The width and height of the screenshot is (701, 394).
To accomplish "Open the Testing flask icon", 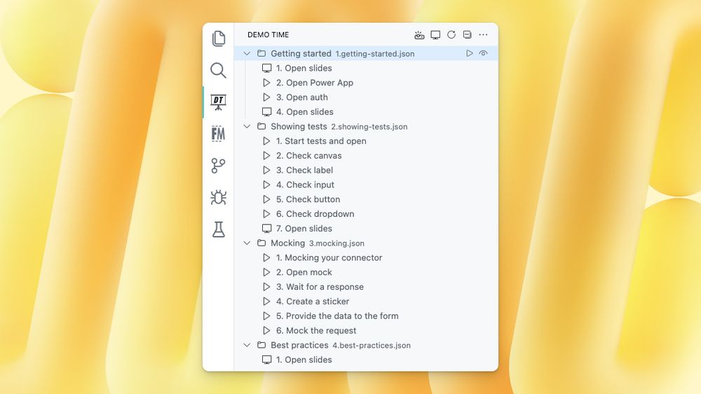I will (218, 230).
